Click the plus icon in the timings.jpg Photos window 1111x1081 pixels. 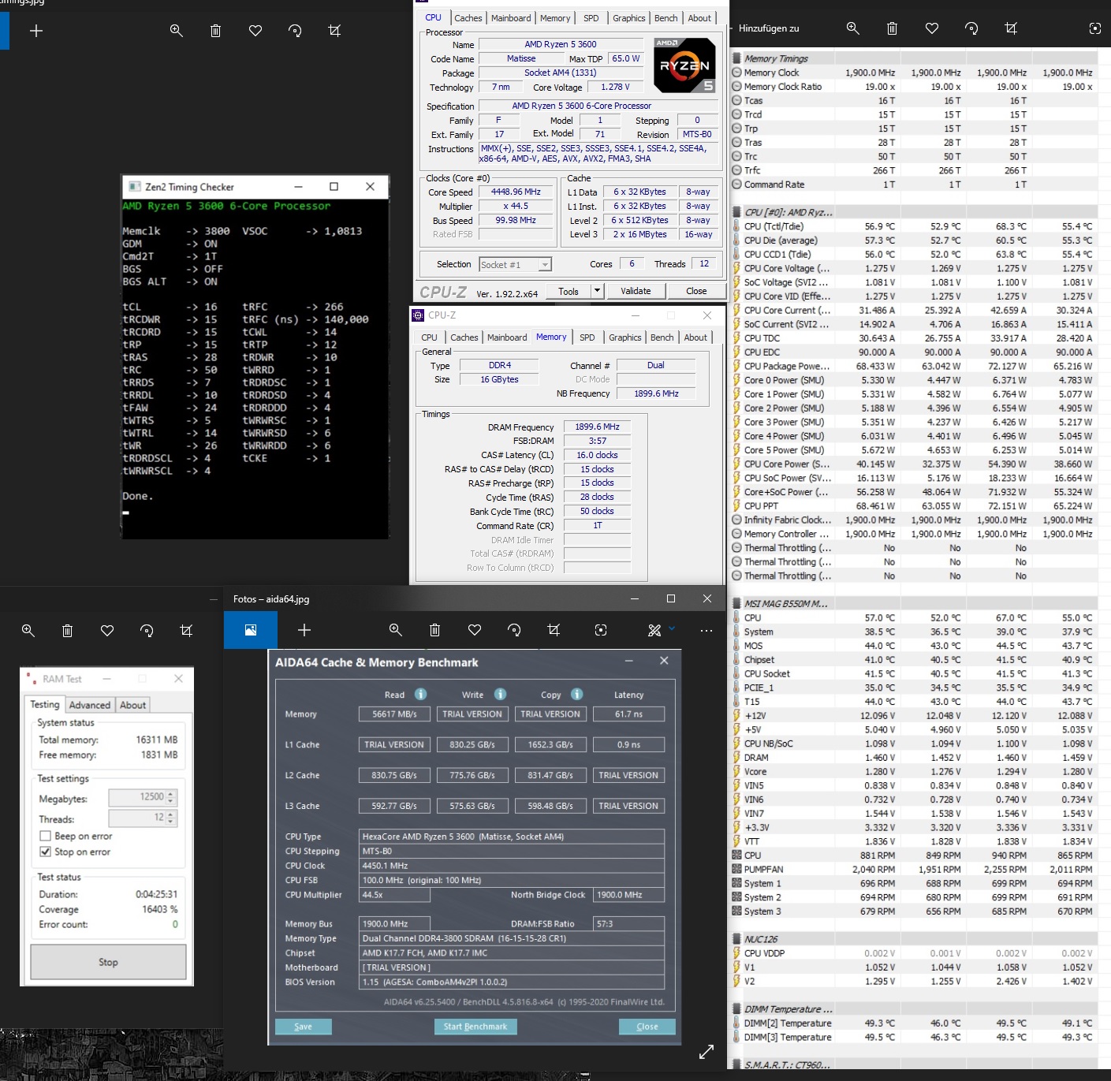click(36, 31)
